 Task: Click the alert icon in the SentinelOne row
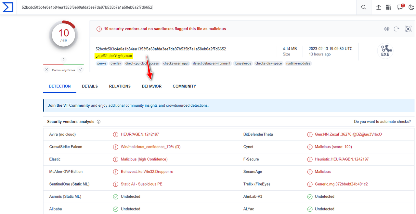coord(115,184)
